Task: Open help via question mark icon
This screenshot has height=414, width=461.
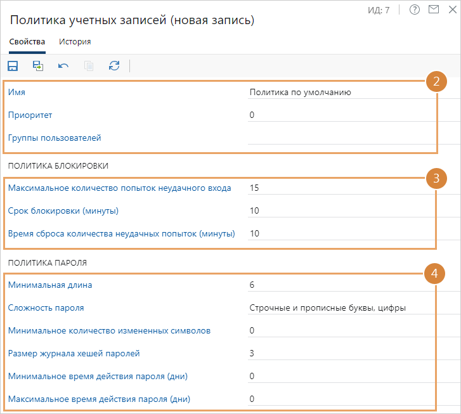Action: (415, 10)
